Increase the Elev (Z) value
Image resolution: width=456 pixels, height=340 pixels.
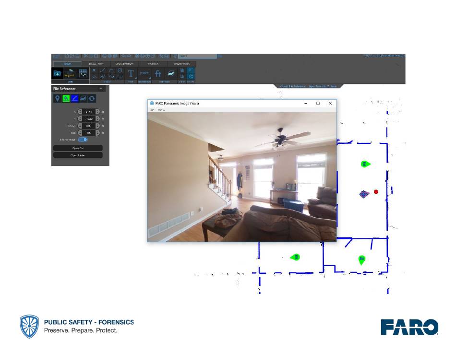pyautogui.click(x=97, y=126)
